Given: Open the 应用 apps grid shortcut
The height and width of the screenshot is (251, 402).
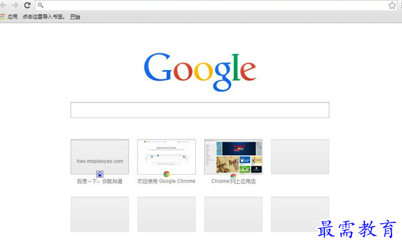Looking at the screenshot, I should tap(9, 17).
